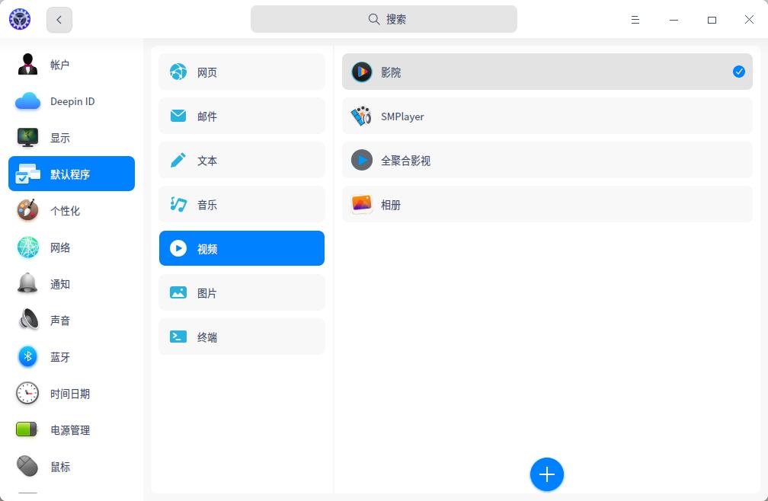The height and width of the screenshot is (501, 768).
Task: Open the 个性化 personalization settings icon
Action: click(27, 211)
